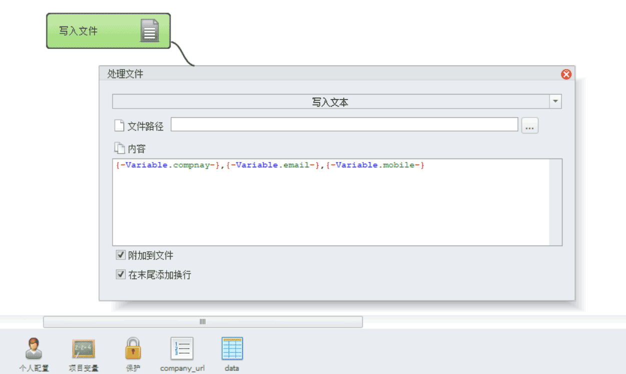Screen dimensions: 626x374
Task: Click the copy icon beside 内容
Action: click(x=119, y=148)
